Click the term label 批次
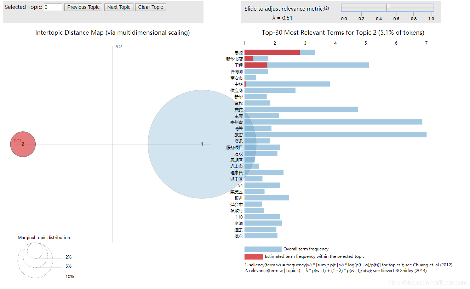Image resolution: width=470 pixels, height=289 pixels. point(239,236)
